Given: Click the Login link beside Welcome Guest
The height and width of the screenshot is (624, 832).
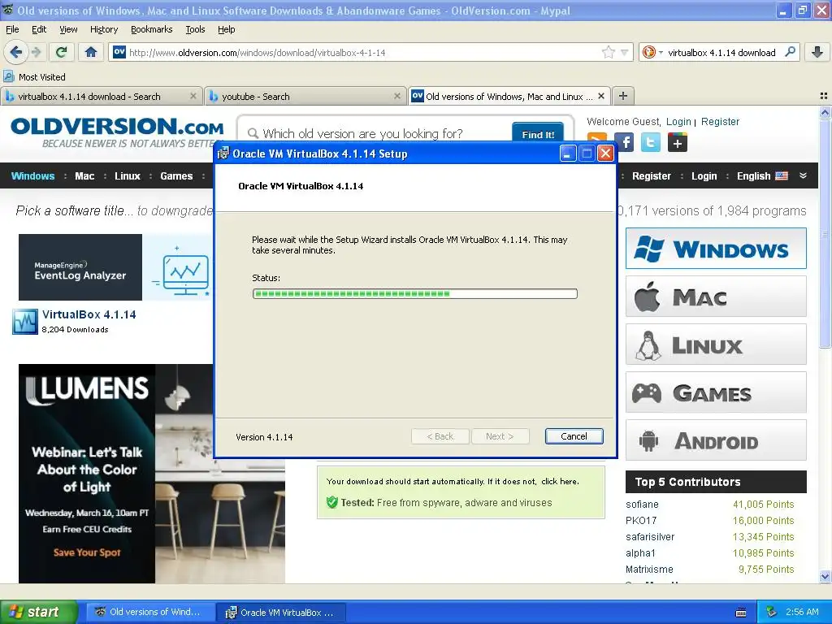Looking at the screenshot, I should pyautogui.click(x=678, y=122).
